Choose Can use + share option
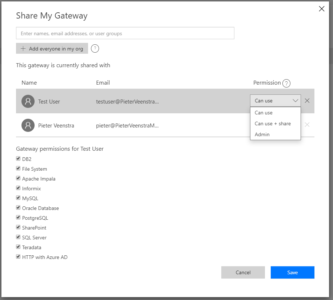The width and height of the screenshot is (333, 300). (275, 123)
